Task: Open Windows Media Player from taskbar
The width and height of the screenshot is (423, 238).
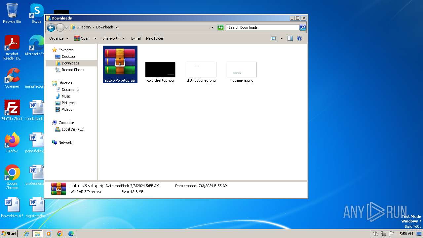Action: pos(49,234)
